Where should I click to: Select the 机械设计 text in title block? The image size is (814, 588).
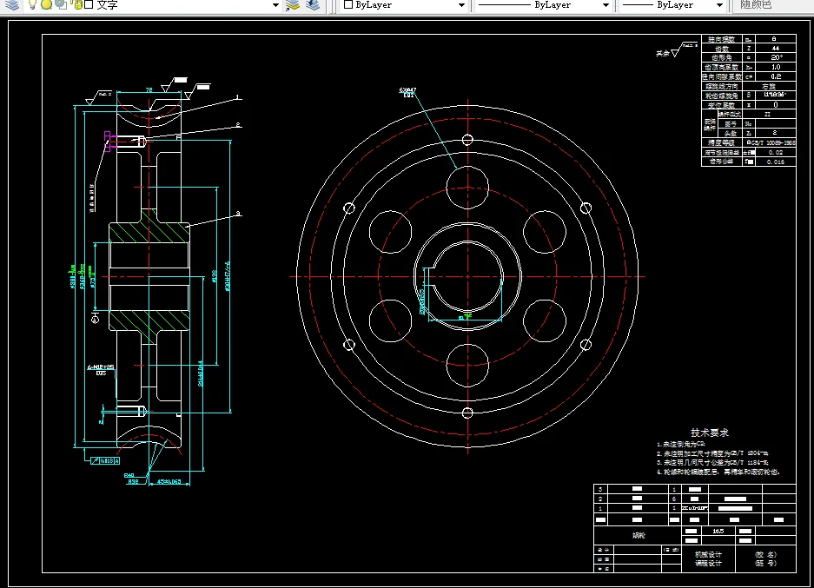pos(708,554)
